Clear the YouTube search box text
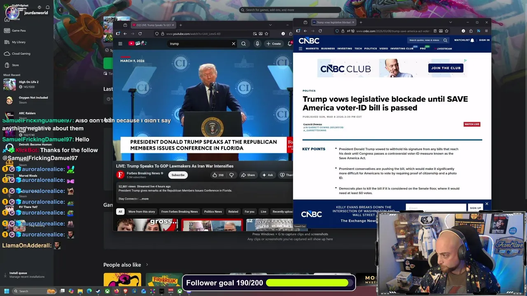Viewport: 527px width, 296px height. [x=233, y=44]
